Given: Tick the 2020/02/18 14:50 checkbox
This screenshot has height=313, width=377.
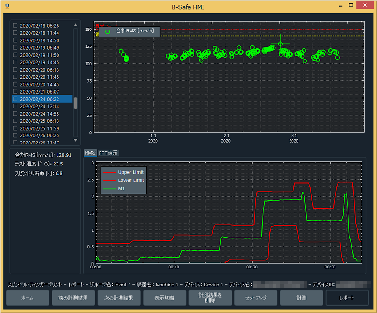Looking at the screenshot, I should tap(15, 40).
